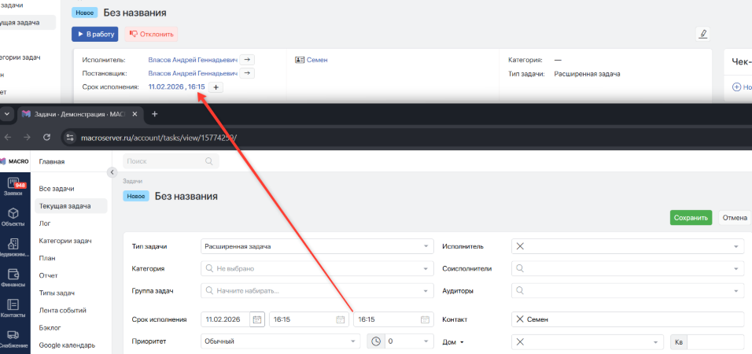Click the clock icon near Приоритет
752x354 pixels.
(x=376, y=341)
